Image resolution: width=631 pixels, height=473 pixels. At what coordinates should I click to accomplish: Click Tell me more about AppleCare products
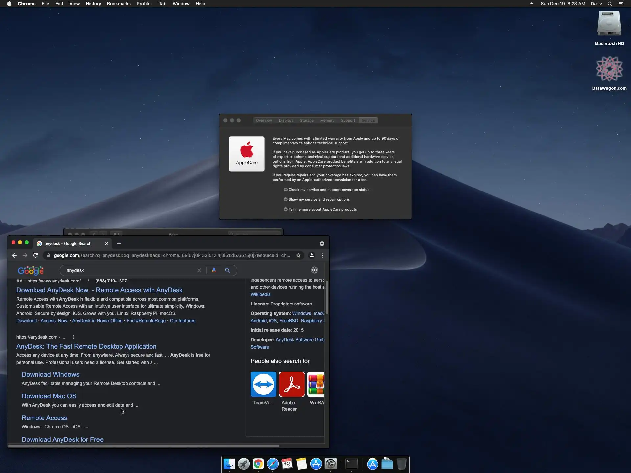322,209
